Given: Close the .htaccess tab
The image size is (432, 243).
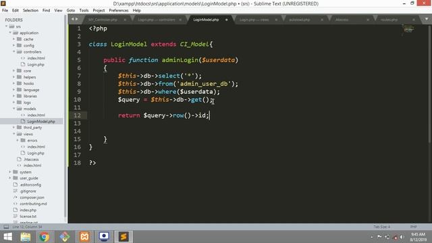Looking at the screenshot, I should click(367, 20).
